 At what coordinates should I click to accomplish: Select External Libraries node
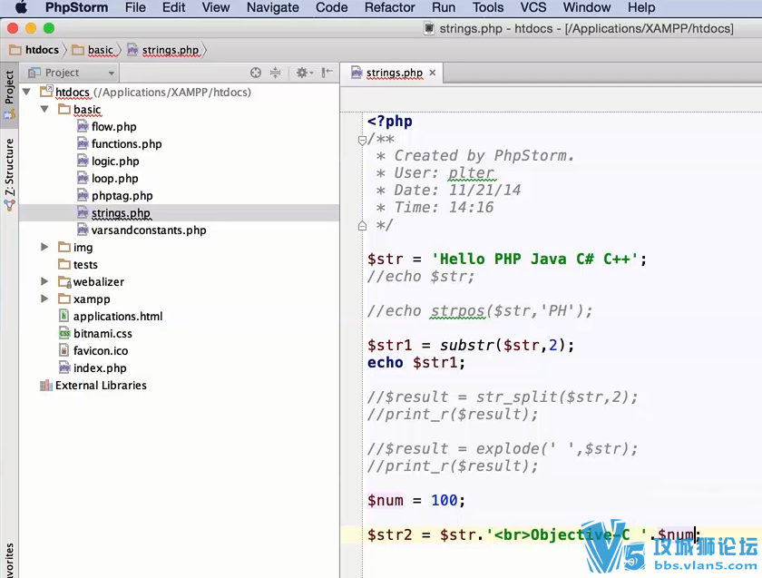click(x=101, y=385)
